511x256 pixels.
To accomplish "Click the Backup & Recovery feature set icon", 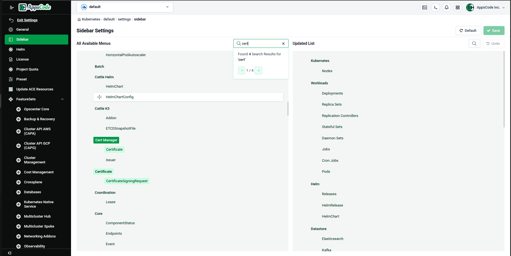I will coord(19,119).
